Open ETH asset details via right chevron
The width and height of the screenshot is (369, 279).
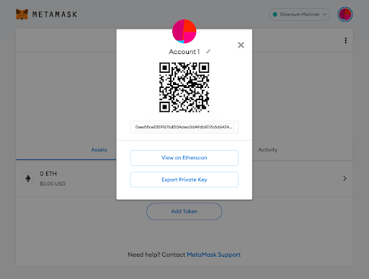tap(344, 178)
